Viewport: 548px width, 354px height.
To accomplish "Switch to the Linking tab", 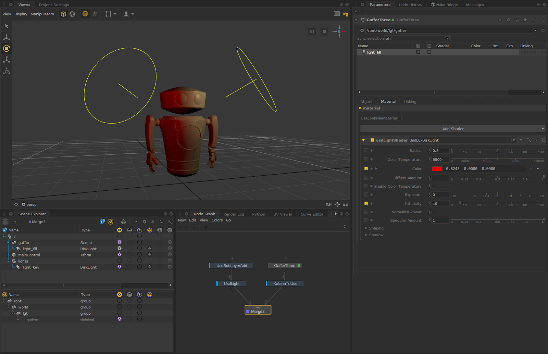I will (x=410, y=102).
